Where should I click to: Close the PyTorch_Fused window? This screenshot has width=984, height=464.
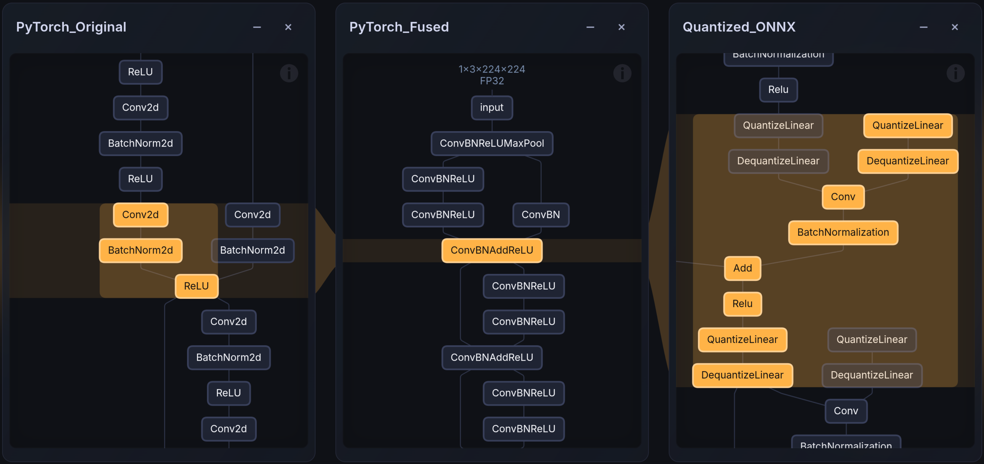[621, 27]
